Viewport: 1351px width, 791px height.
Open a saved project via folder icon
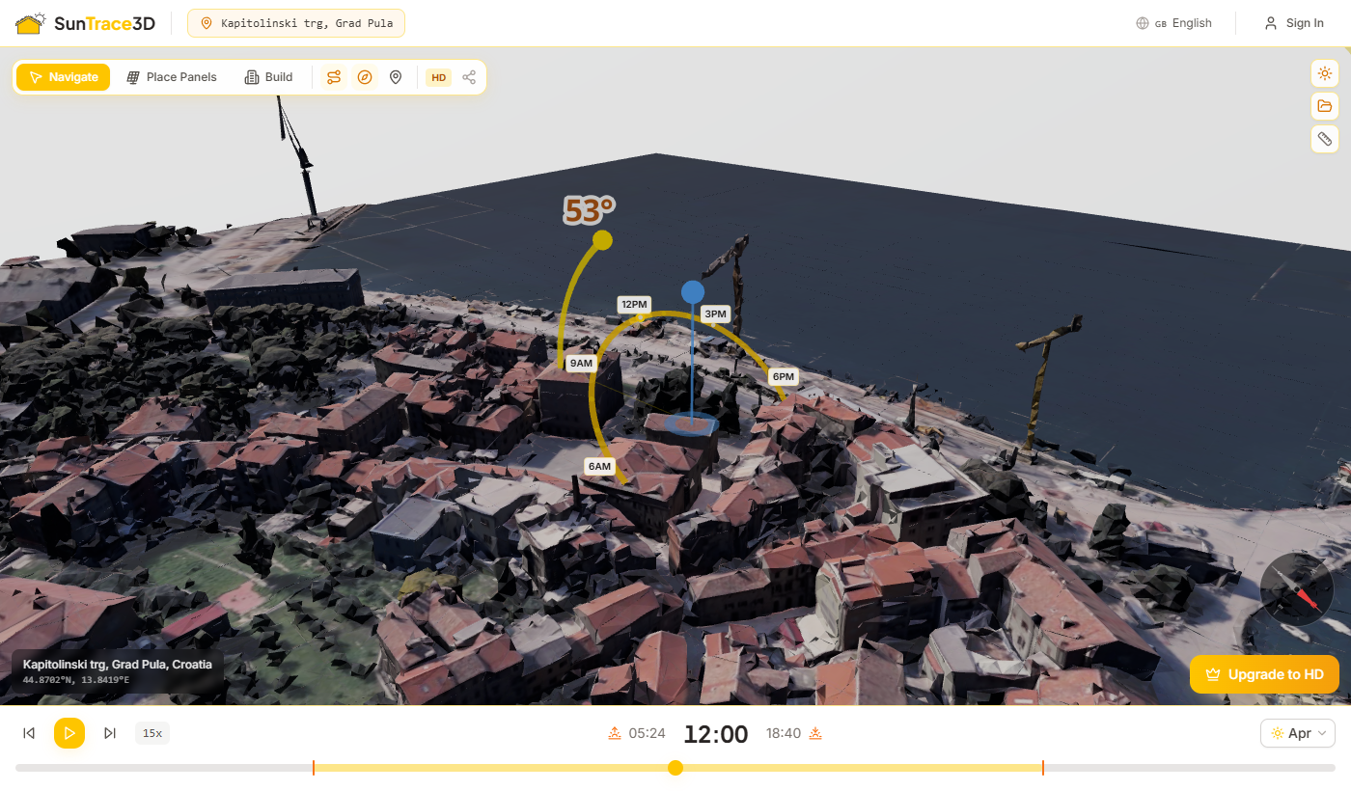click(1324, 106)
